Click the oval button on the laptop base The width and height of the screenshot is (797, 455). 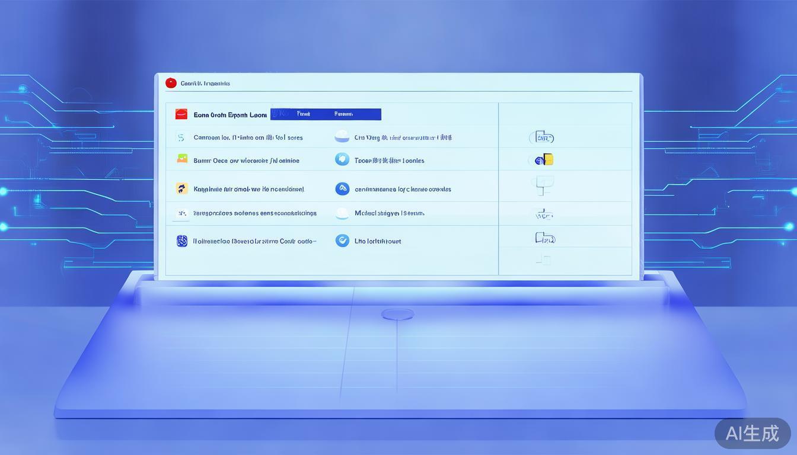(397, 315)
